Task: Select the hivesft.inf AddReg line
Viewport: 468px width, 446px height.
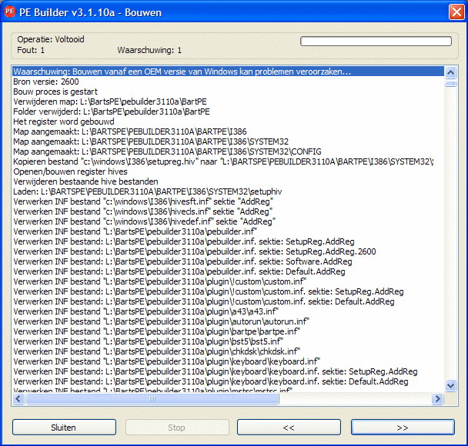Action: (229, 201)
